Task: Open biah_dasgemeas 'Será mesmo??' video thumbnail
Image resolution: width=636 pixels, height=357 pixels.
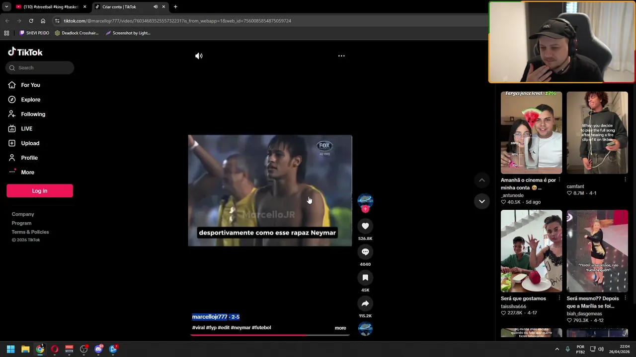Action: pos(597,251)
